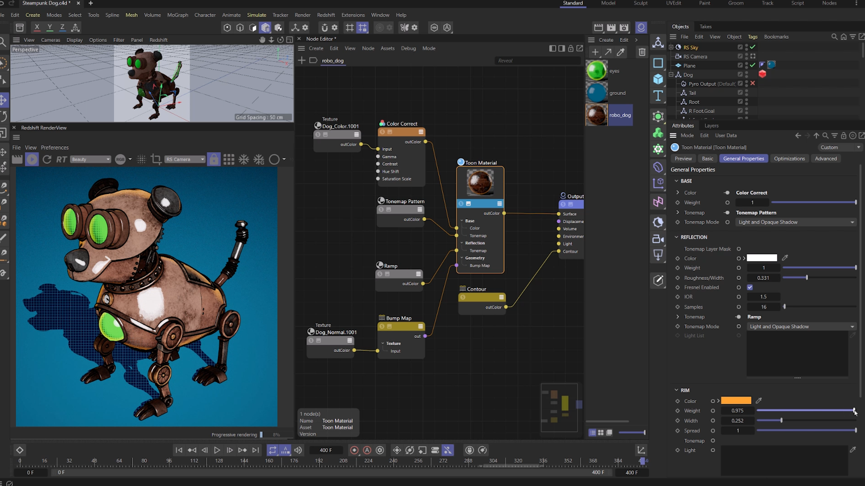This screenshot has width=865, height=486.
Task: Click the X axis lock icon
Action: [x=37, y=28]
